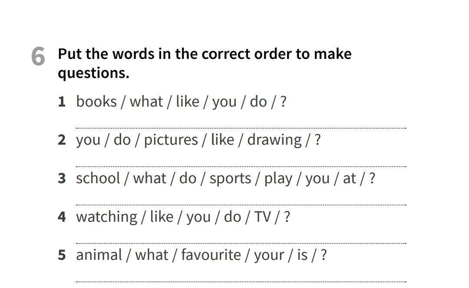Image resolution: width=469 pixels, height=288 pixels.
Task: Click the bold number 4 item marker
Action: tap(62, 217)
